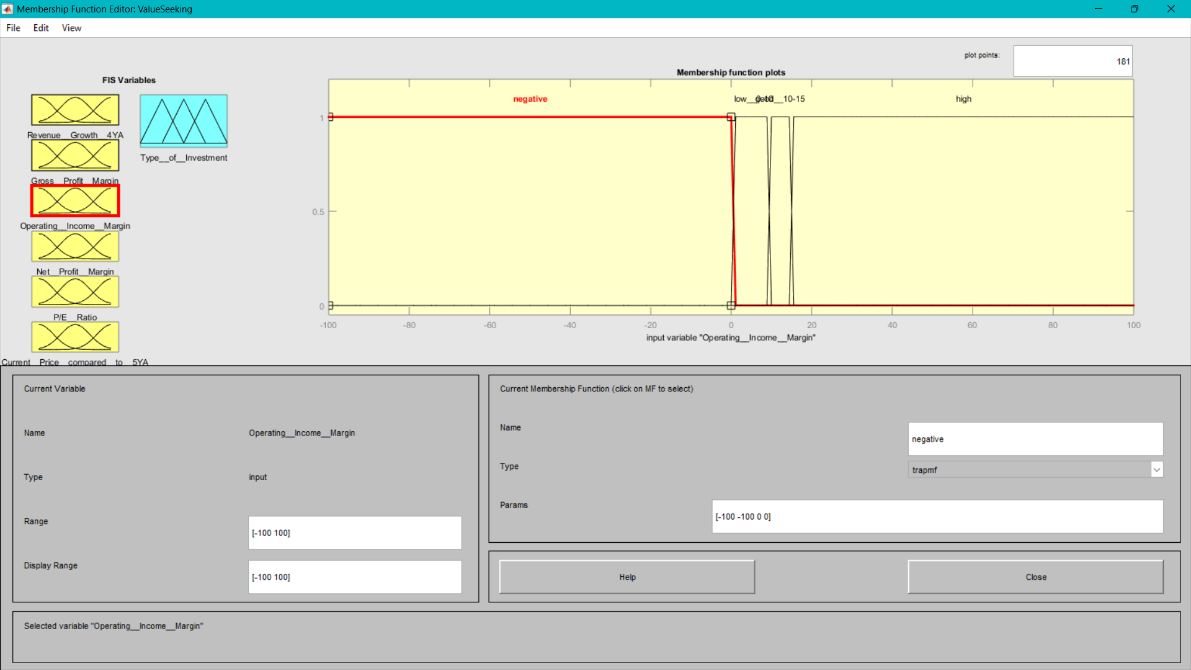Select the Net Profit Margin variable icon
The height and width of the screenshot is (670, 1191).
click(x=75, y=246)
